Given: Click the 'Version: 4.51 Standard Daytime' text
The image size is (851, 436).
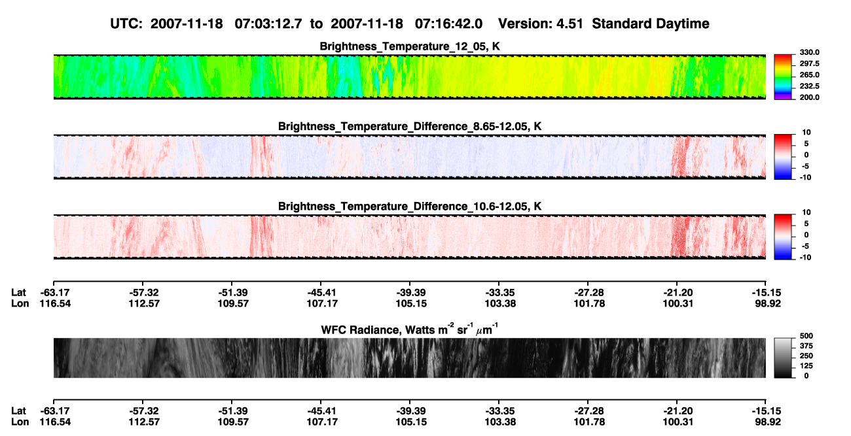Looking at the screenshot, I should (604, 24).
